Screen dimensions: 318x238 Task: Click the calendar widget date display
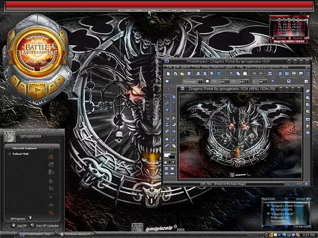point(289,42)
